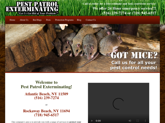Enter fullscreen mode on the video

point(137,121)
